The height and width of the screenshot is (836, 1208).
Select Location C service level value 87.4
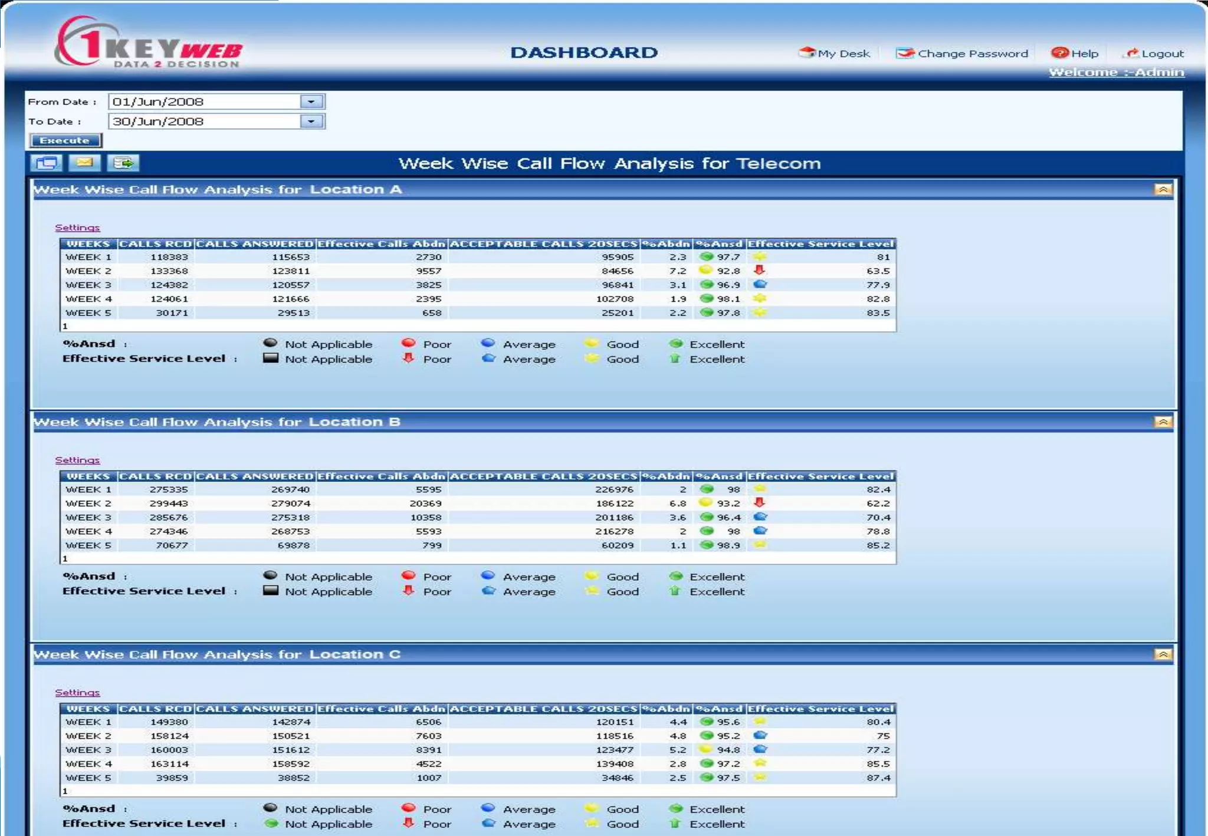pyautogui.click(x=878, y=778)
